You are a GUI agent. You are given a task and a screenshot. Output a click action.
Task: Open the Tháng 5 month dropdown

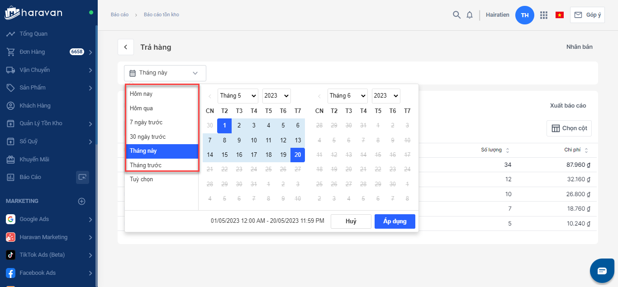[x=238, y=96]
